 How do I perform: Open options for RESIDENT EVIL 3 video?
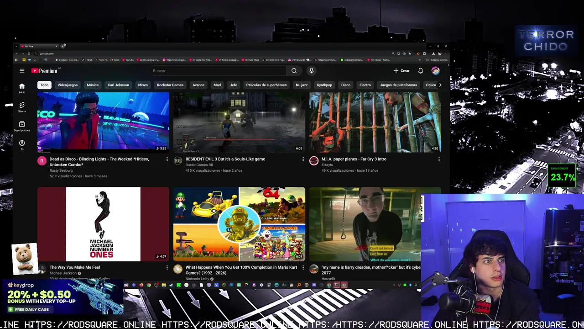[x=303, y=159]
